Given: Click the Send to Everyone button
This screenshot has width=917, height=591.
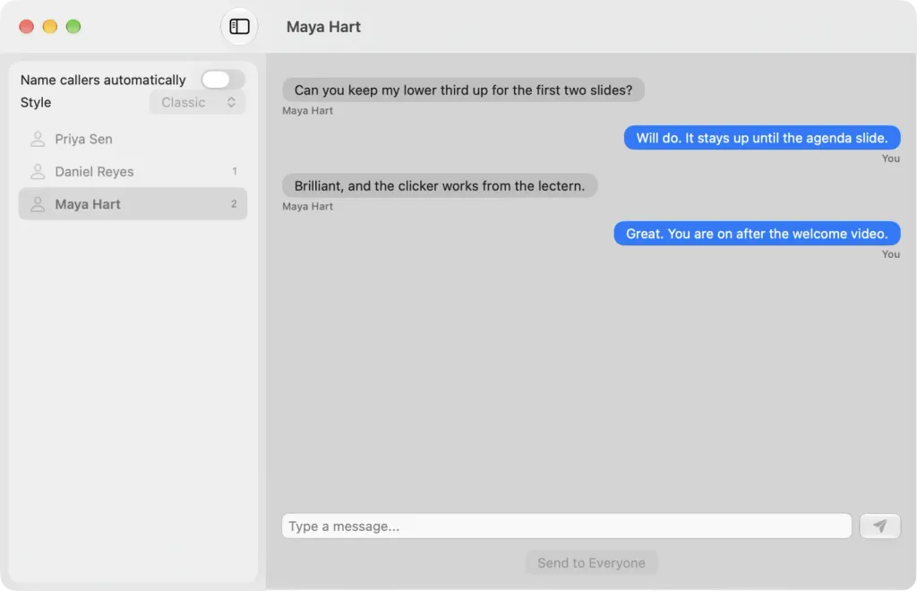Looking at the screenshot, I should tap(591, 563).
